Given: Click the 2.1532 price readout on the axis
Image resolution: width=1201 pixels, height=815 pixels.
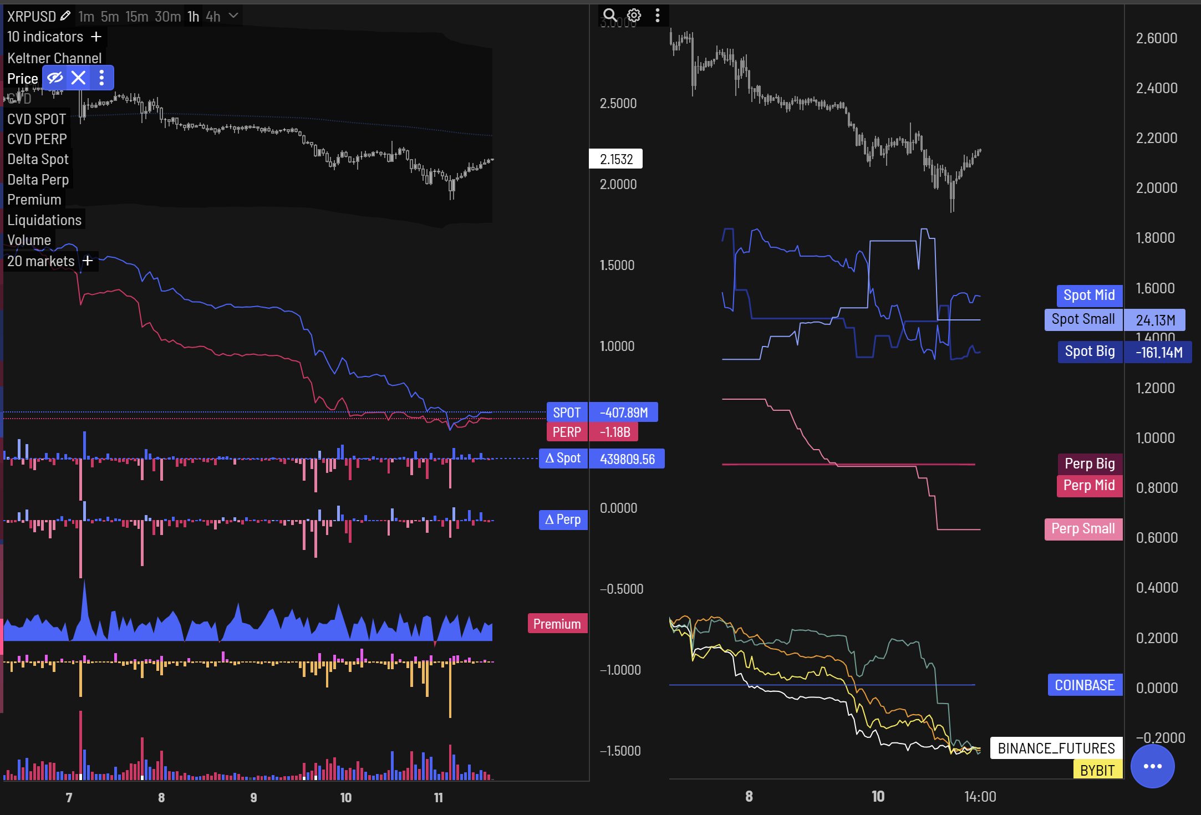Looking at the screenshot, I should (x=616, y=159).
